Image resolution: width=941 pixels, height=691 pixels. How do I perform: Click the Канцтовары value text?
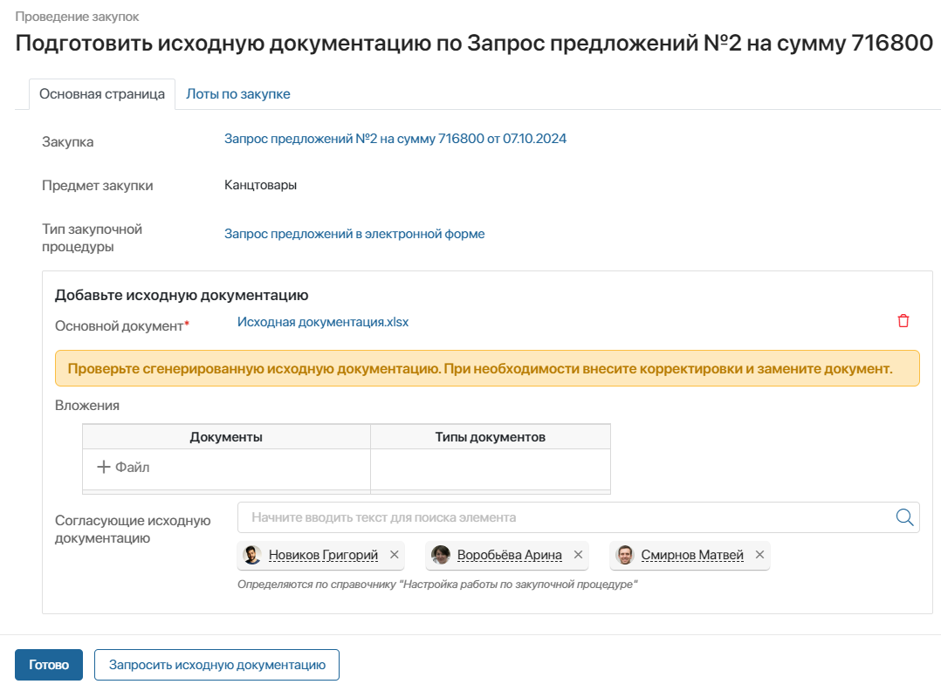pos(260,185)
